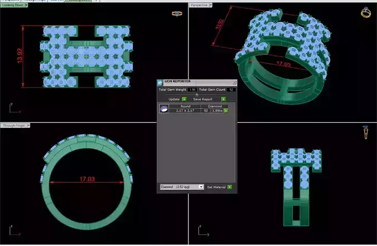
Task: Open the Through Finger viewport dropdown arrow
Action: [x=28, y=126]
